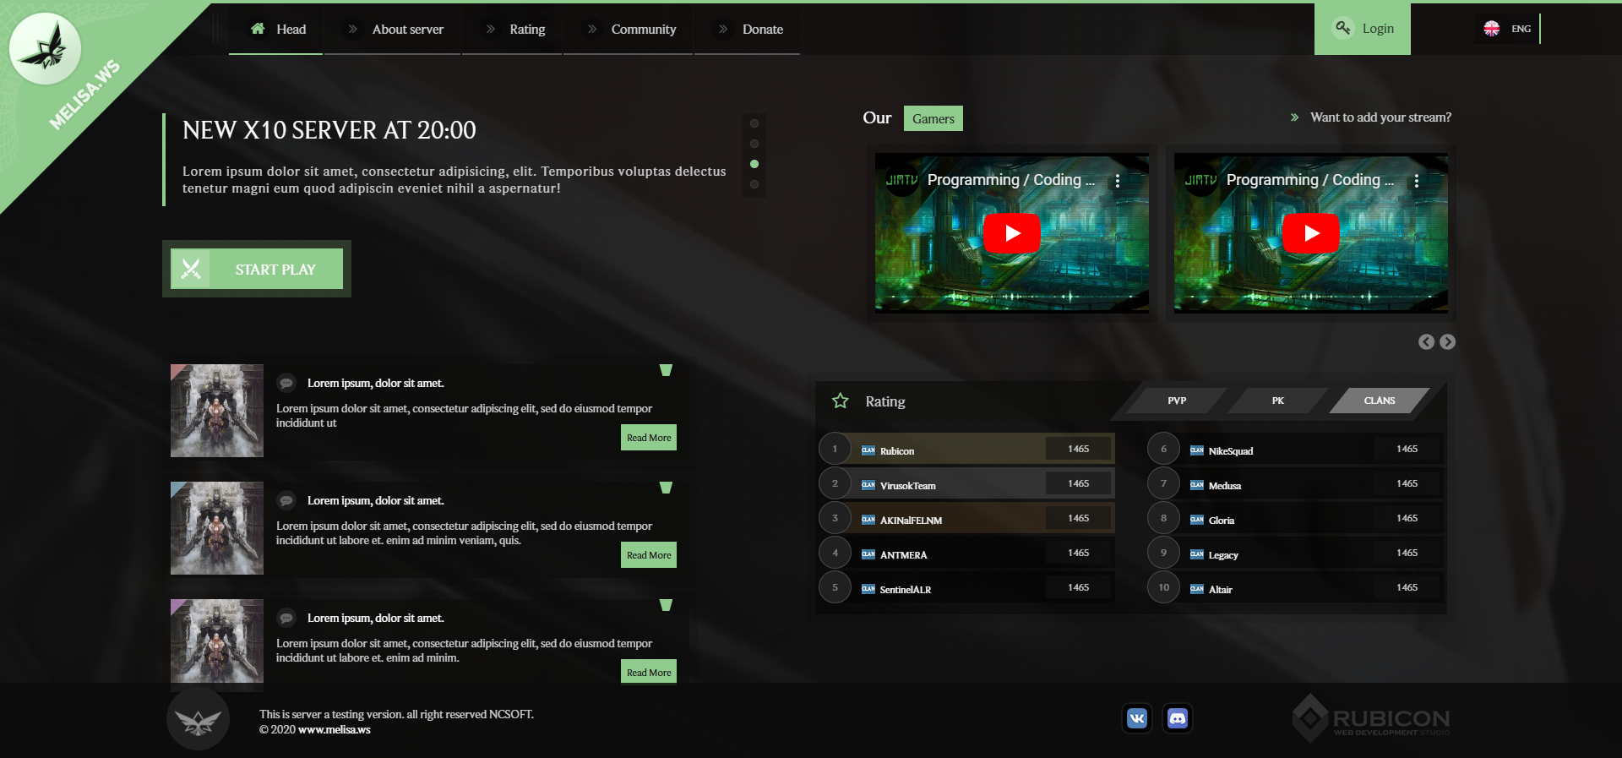
Task: Switch to the PK rating tab
Action: point(1277,401)
